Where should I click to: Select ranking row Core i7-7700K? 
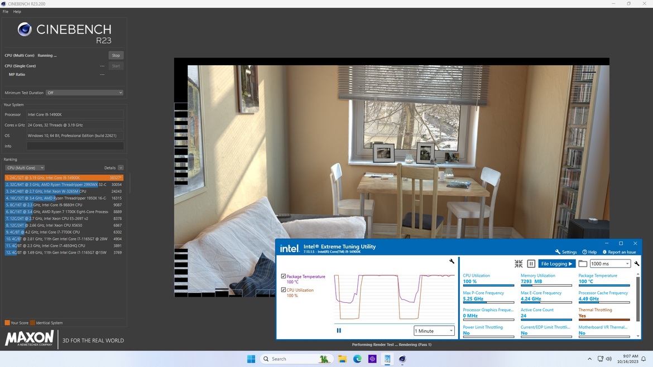(64, 232)
